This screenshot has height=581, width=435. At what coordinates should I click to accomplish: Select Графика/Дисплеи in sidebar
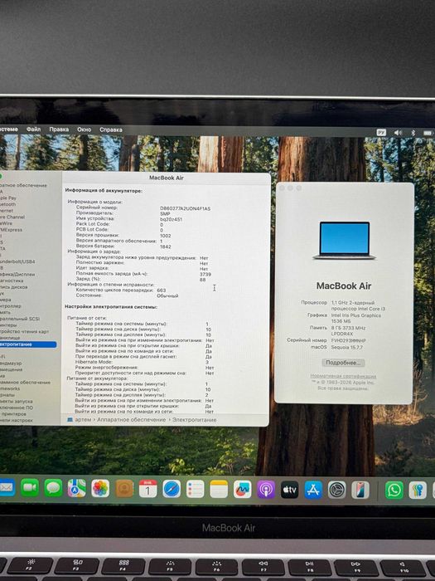[17, 274]
